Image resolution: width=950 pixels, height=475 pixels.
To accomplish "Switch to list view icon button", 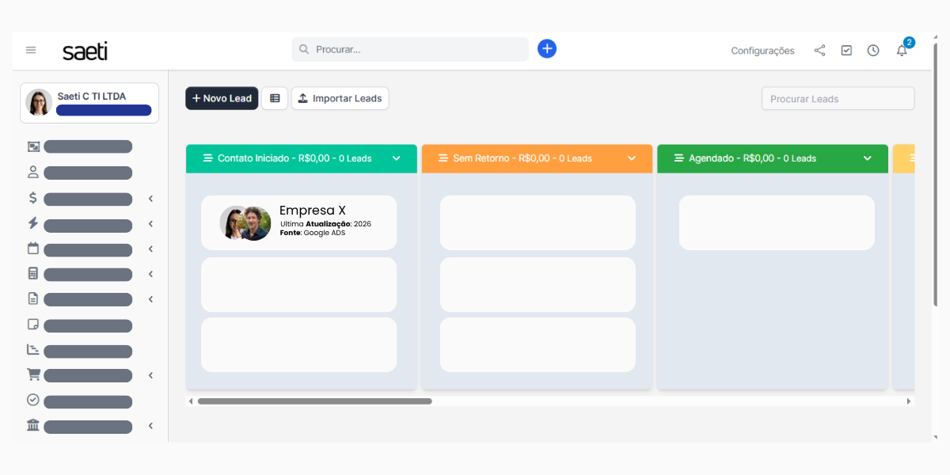I will [275, 98].
